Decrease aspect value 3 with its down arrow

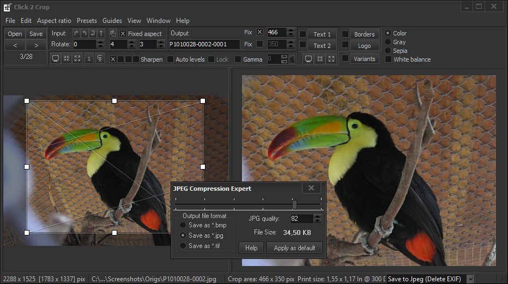point(161,46)
